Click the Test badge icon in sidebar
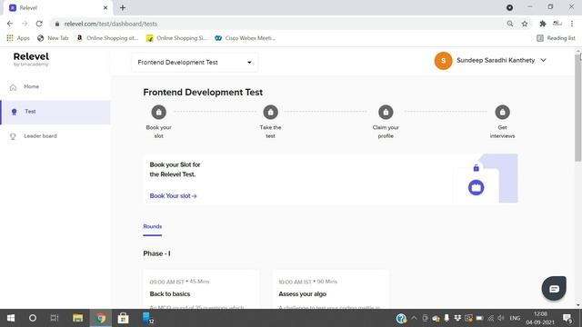The width and height of the screenshot is (582, 327). coord(15,112)
